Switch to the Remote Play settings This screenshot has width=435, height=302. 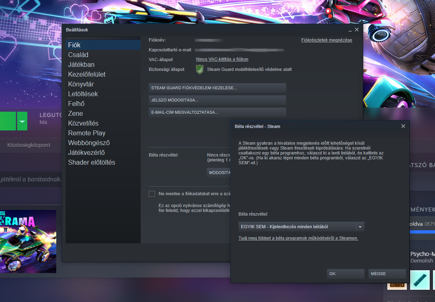[86, 133]
